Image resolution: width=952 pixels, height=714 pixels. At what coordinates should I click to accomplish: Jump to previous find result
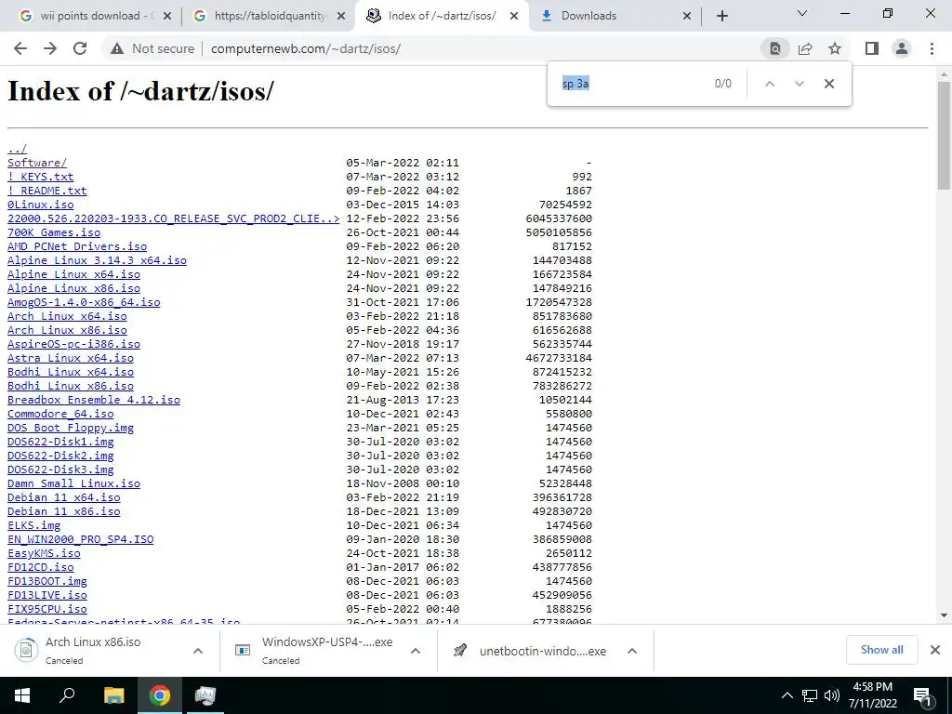(769, 84)
